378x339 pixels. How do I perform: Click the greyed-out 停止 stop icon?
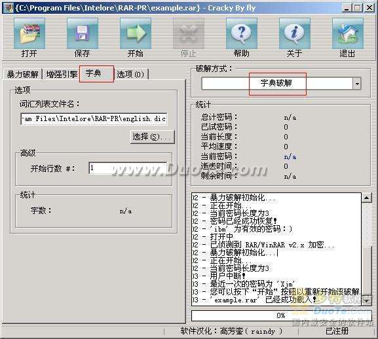[x=189, y=34]
